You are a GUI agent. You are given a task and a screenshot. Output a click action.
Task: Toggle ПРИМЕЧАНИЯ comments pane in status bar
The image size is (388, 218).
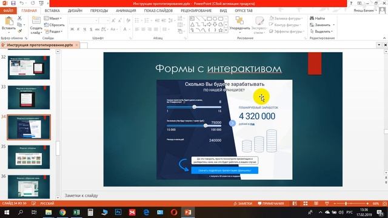pos(271,203)
